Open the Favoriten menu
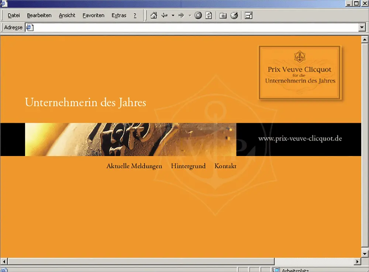Image resolution: width=369 pixels, height=272 pixels. [93, 15]
